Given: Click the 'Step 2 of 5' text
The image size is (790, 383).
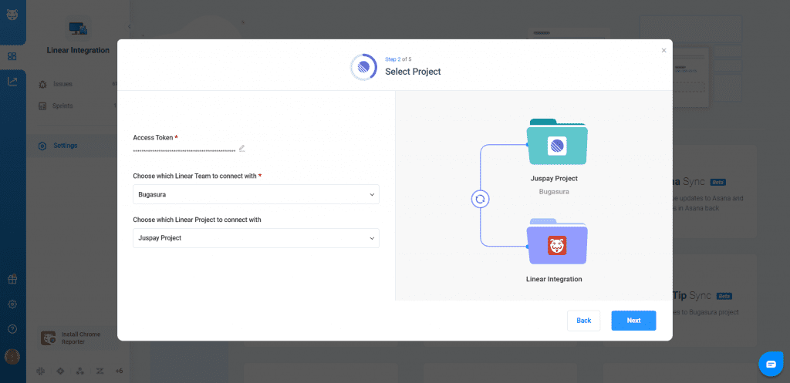Looking at the screenshot, I should click(x=398, y=59).
